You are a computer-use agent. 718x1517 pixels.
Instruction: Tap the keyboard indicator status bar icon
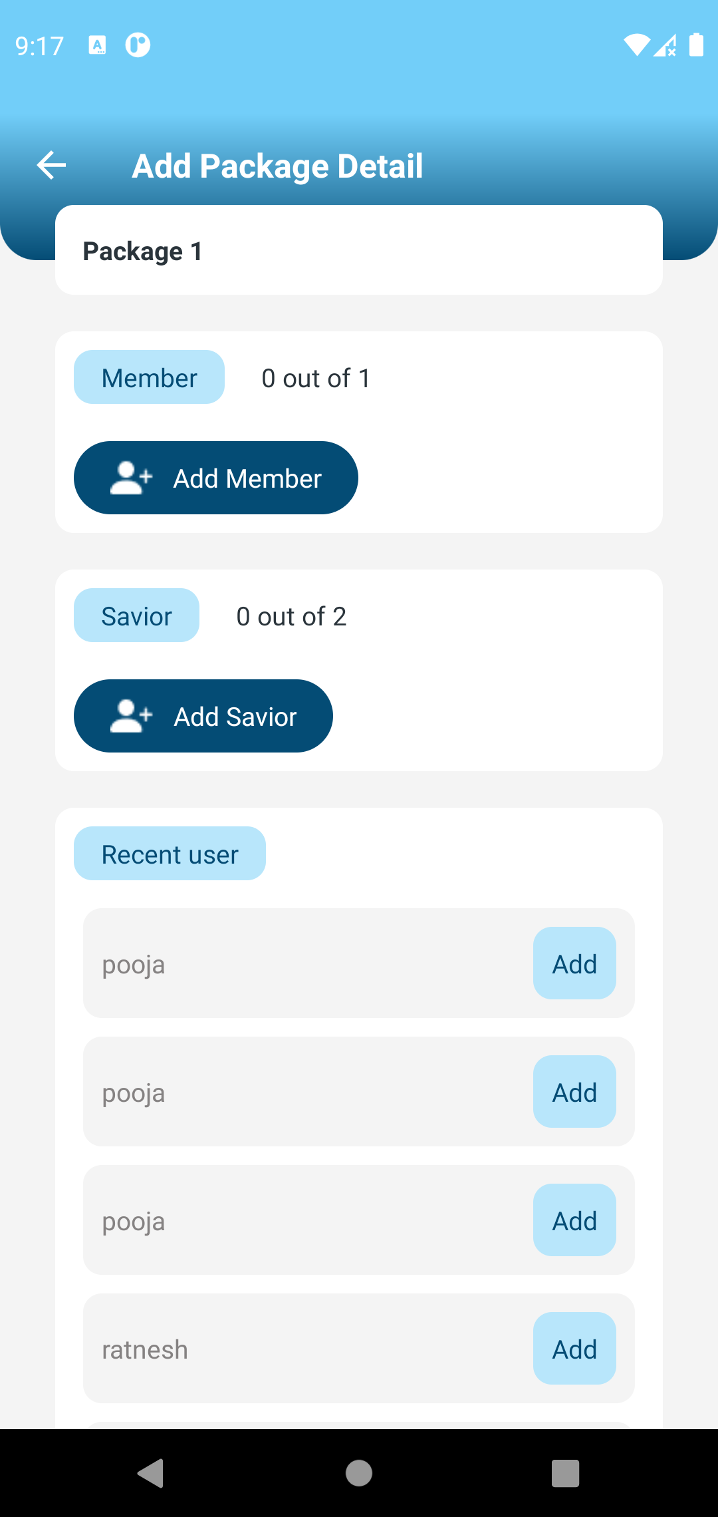point(97,45)
